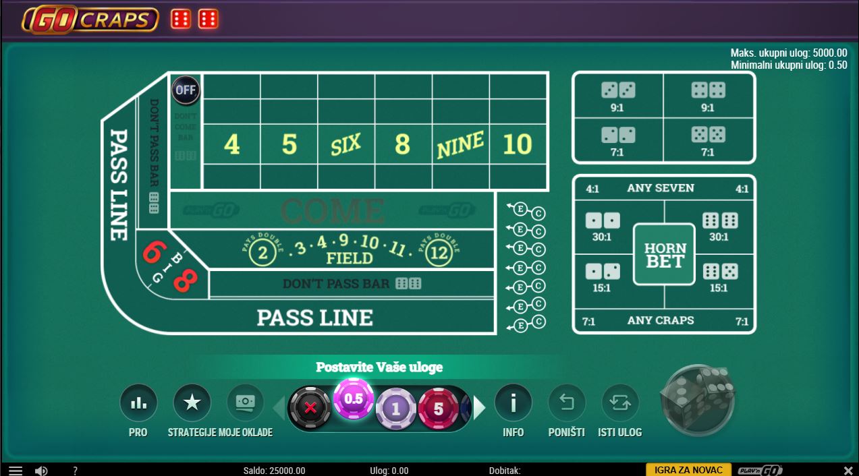The height and width of the screenshot is (476, 859).
Task: Open the Strategije star menu
Action: click(192, 403)
